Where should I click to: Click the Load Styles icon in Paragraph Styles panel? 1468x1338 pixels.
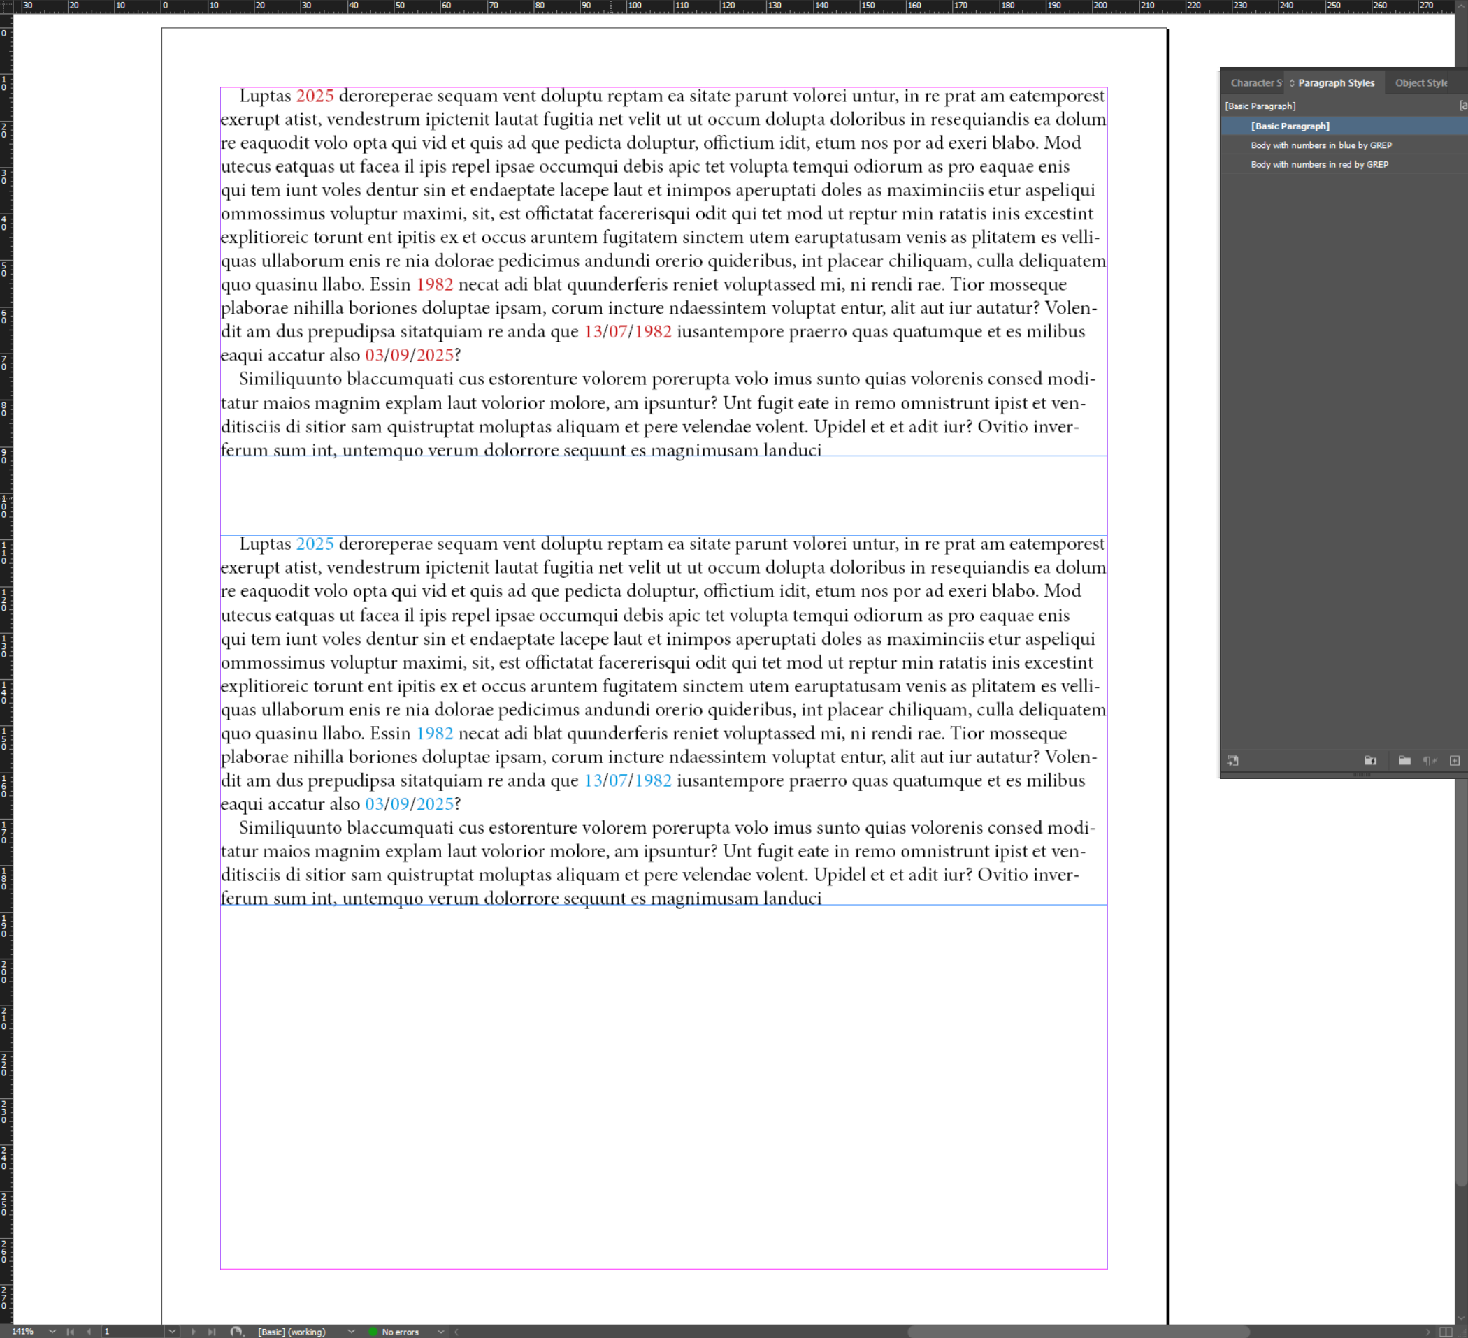tap(1232, 761)
